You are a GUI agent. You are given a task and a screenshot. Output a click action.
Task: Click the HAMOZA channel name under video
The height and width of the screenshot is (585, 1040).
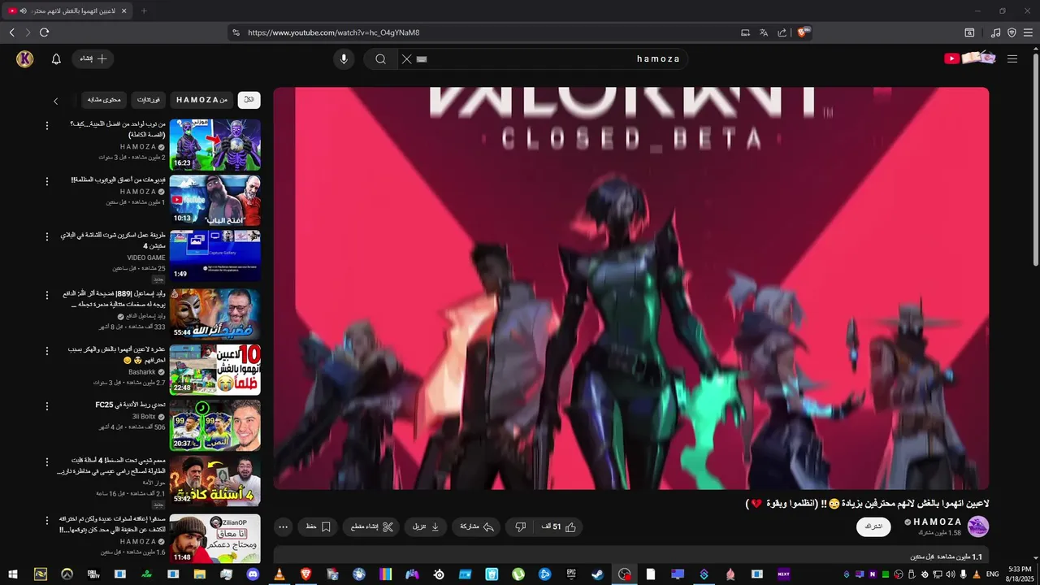[938, 522]
